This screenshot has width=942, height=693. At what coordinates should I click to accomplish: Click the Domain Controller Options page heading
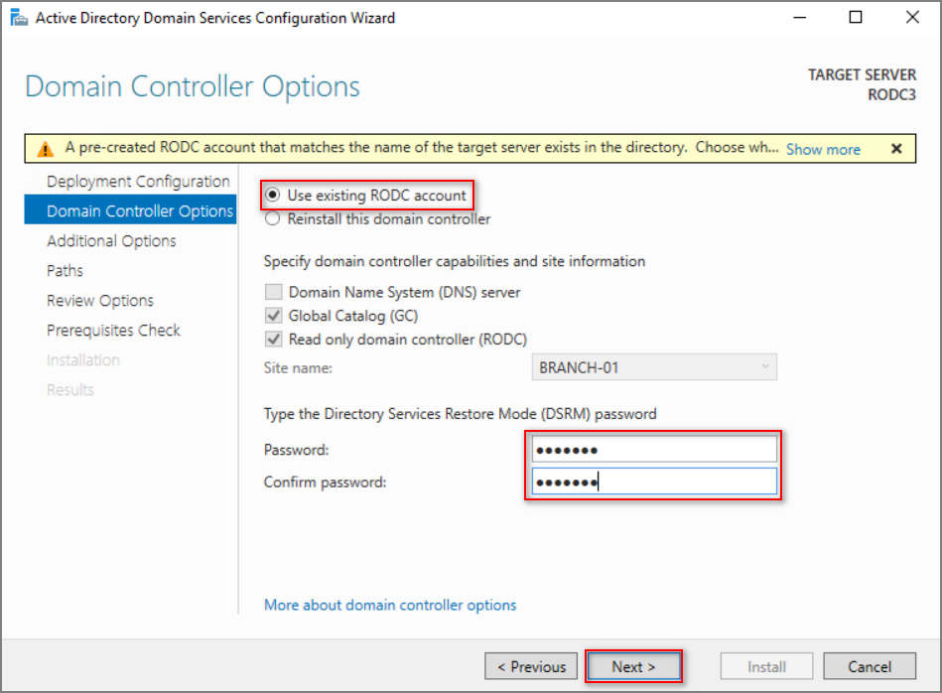193,86
